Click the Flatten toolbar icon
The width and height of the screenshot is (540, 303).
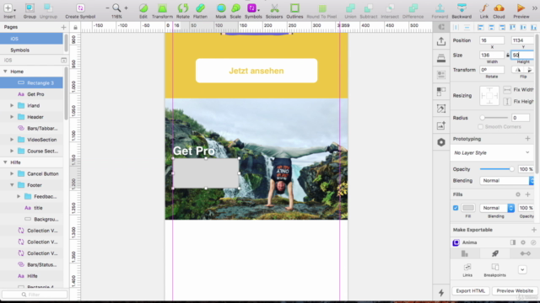pyautogui.click(x=200, y=8)
